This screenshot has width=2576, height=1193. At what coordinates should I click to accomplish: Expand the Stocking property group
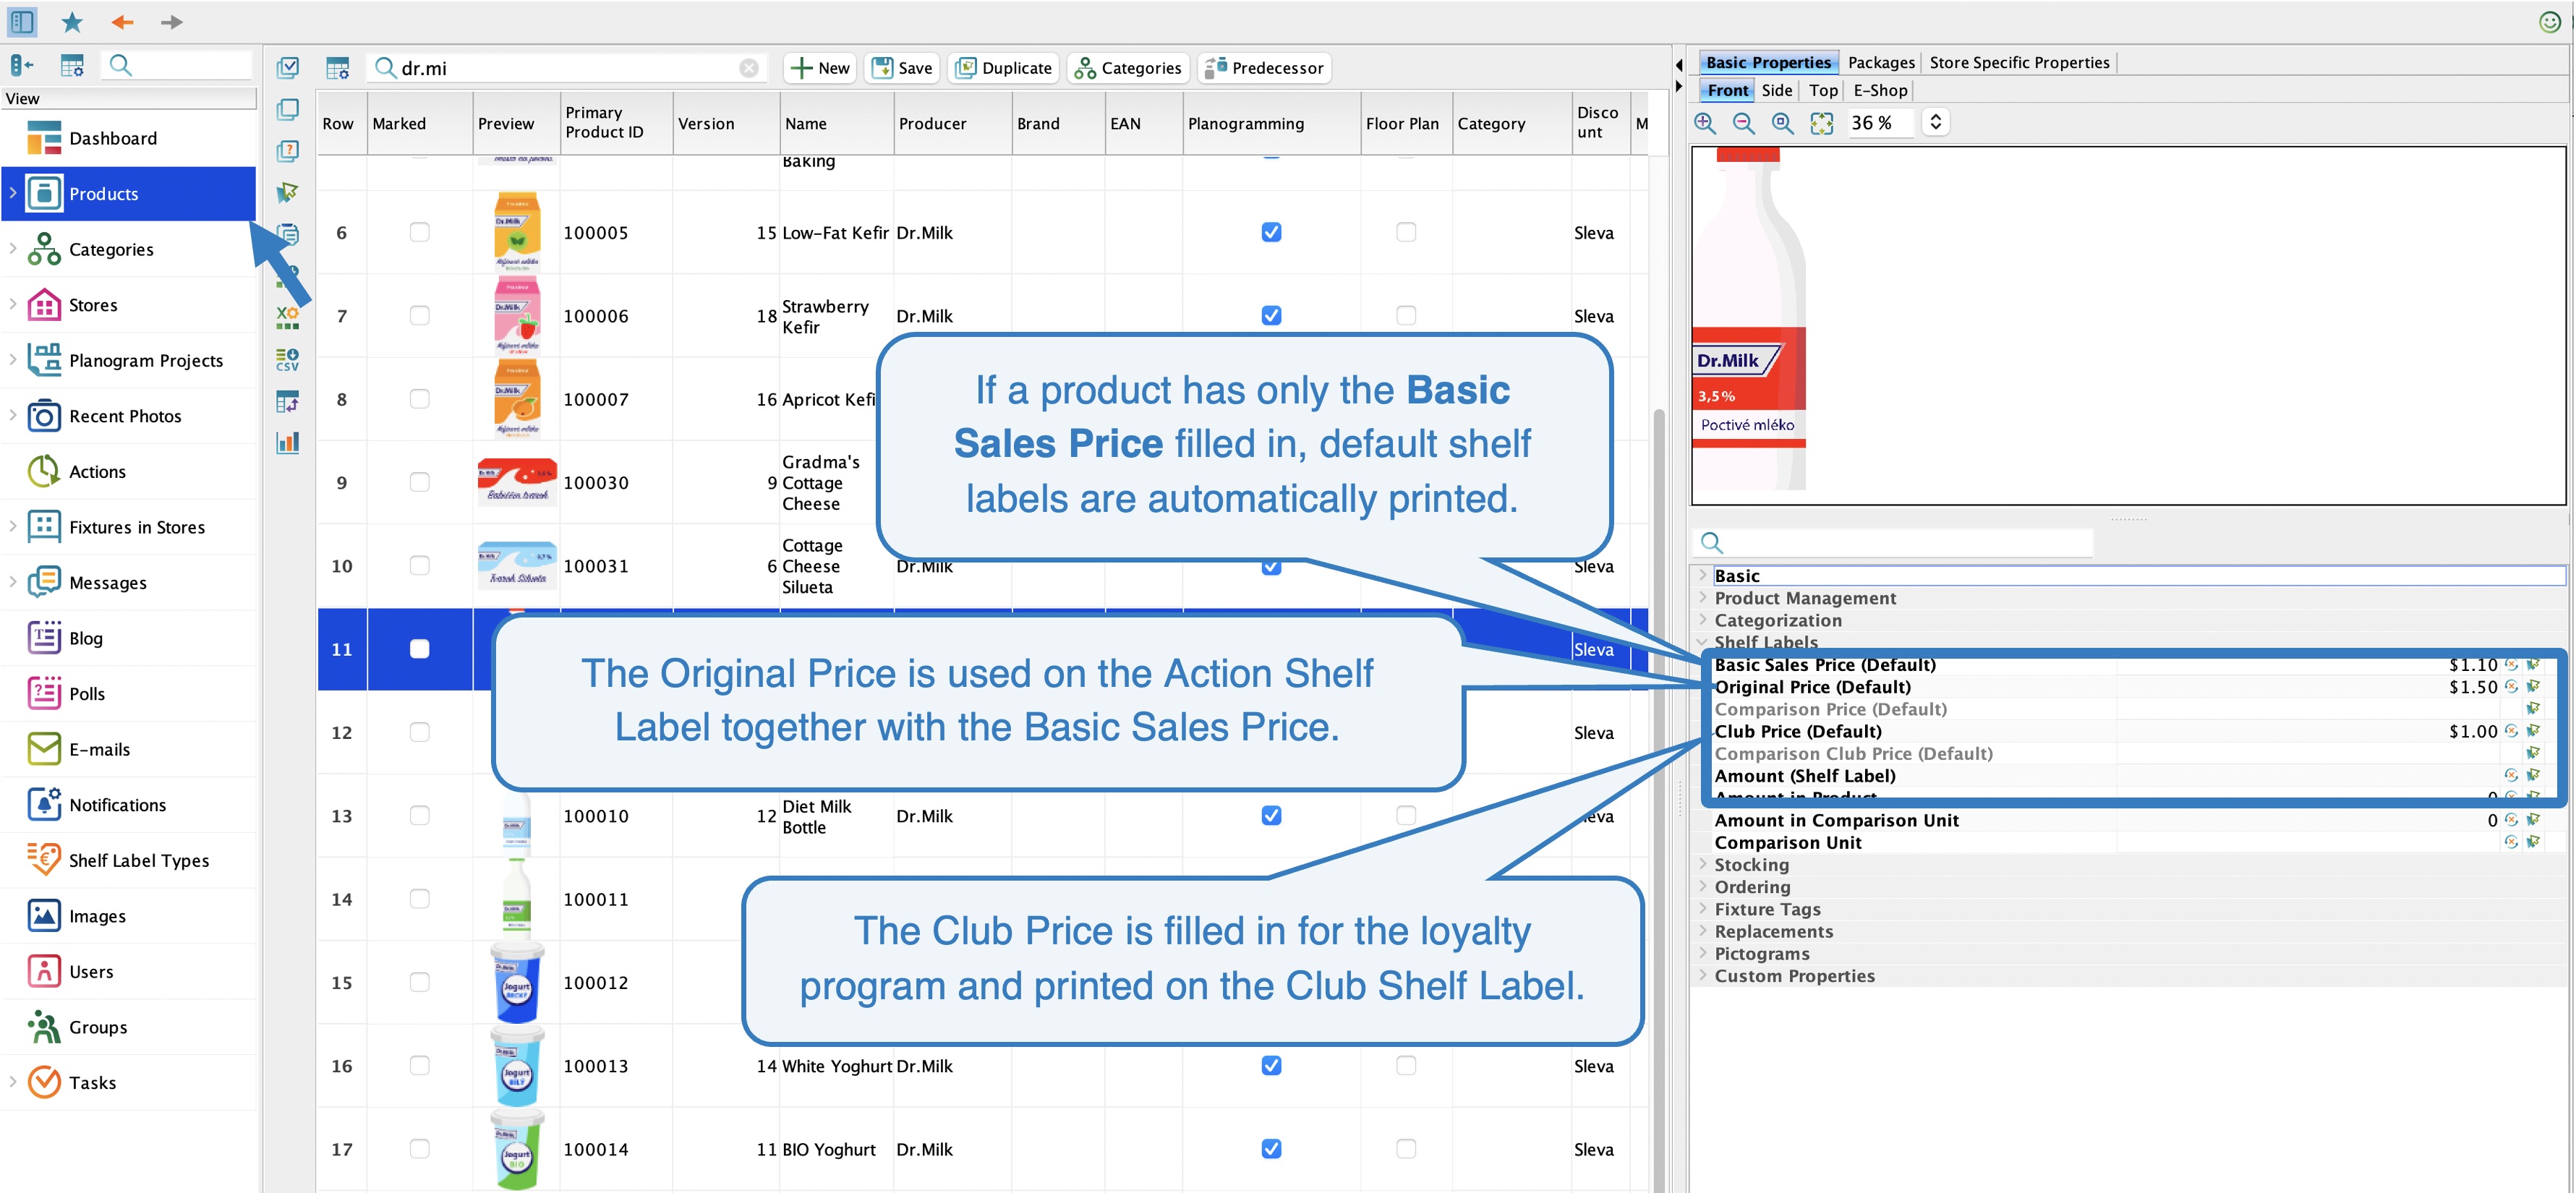(1702, 864)
